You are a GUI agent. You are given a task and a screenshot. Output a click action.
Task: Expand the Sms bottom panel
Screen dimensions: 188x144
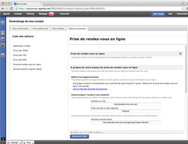point(29,142)
